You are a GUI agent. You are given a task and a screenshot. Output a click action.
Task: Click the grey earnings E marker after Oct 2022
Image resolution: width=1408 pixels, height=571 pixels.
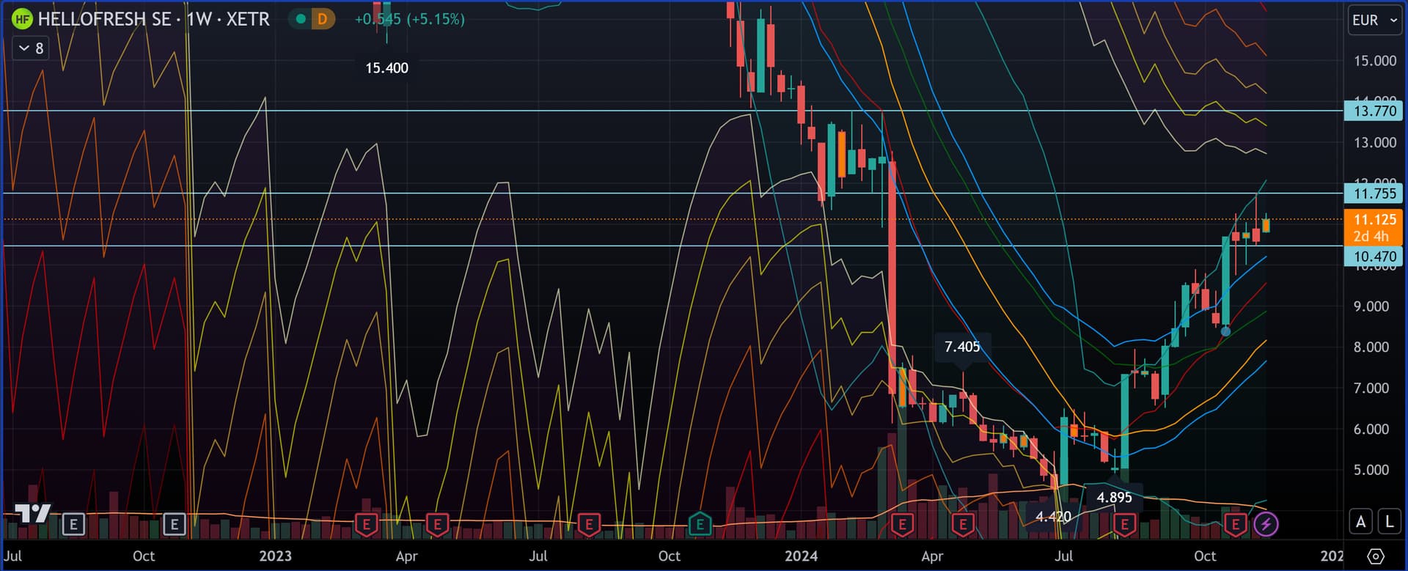174,524
